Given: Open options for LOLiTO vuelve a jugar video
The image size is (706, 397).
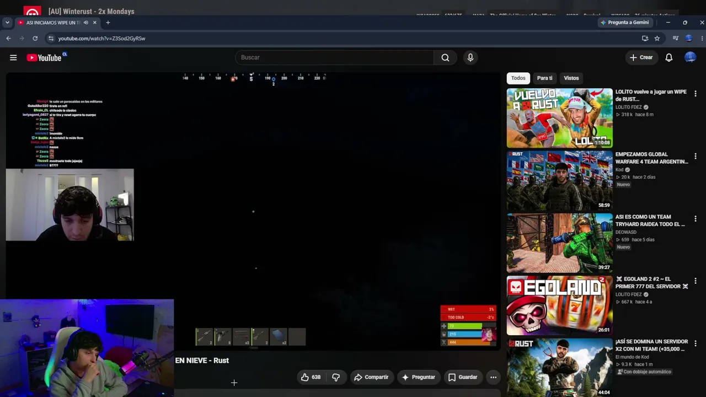Looking at the screenshot, I should coord(695,94).
